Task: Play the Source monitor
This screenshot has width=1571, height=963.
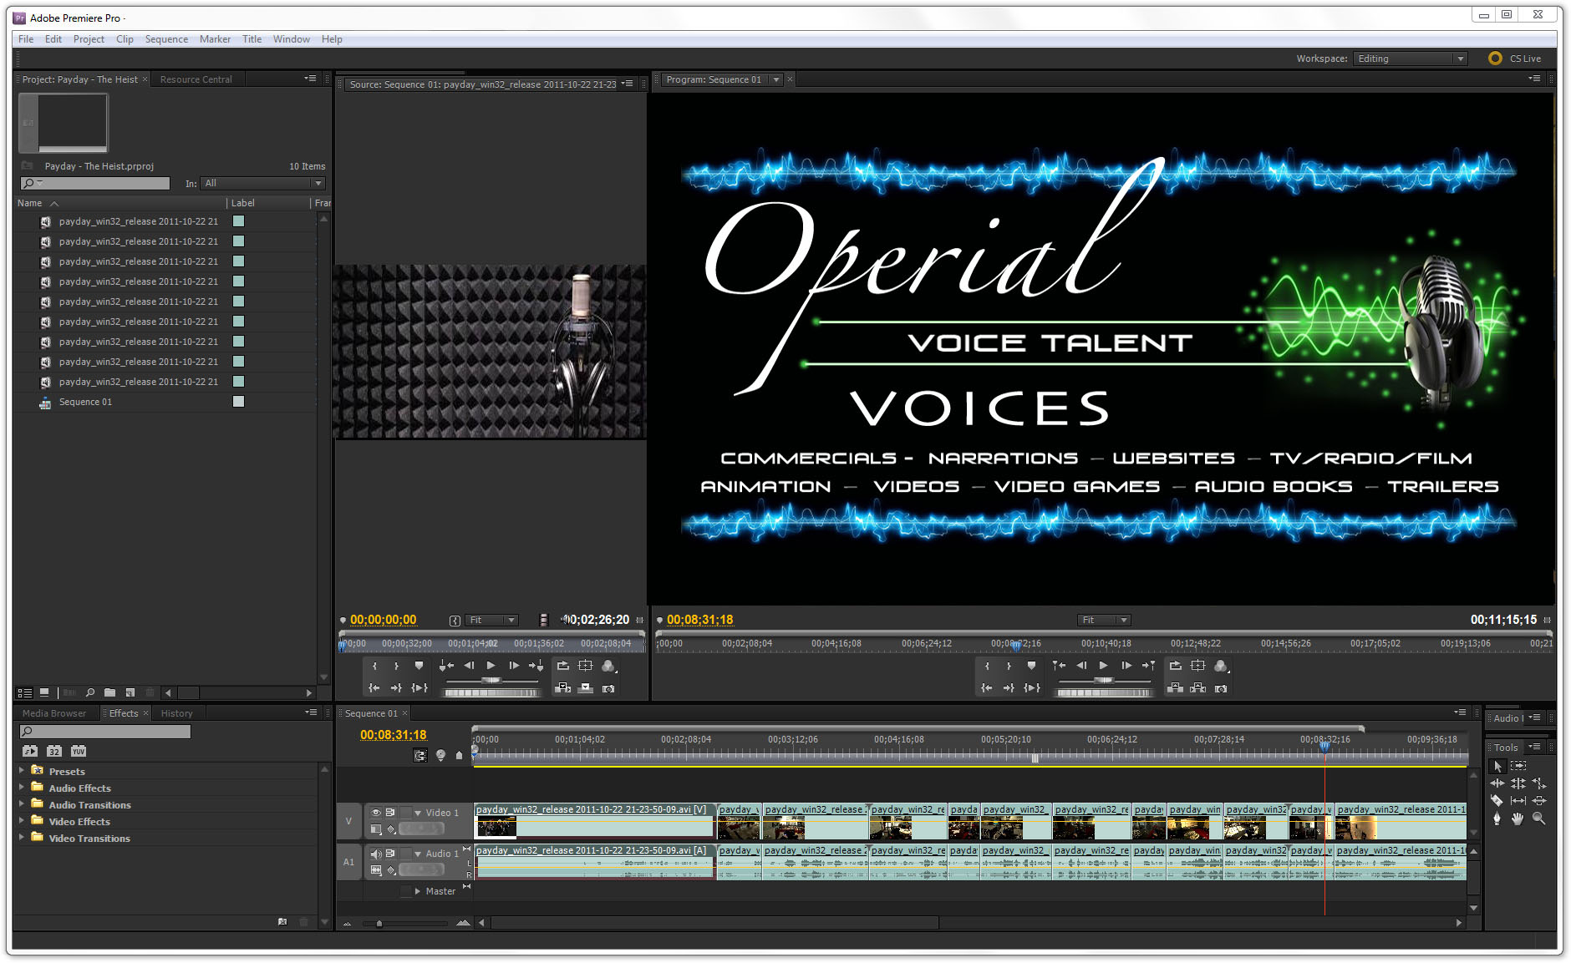Action: click(491, 666)
